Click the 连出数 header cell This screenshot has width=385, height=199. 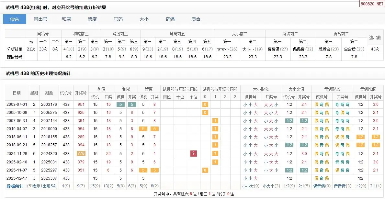coord(375,38)
